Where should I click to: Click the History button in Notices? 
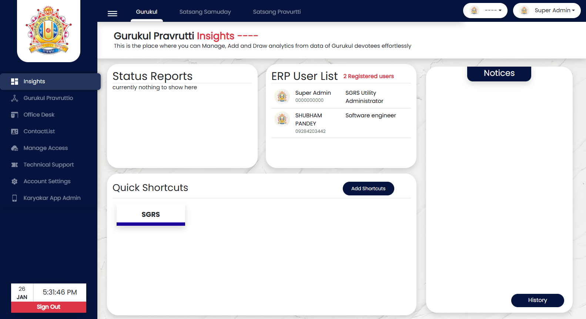(537, 300)
